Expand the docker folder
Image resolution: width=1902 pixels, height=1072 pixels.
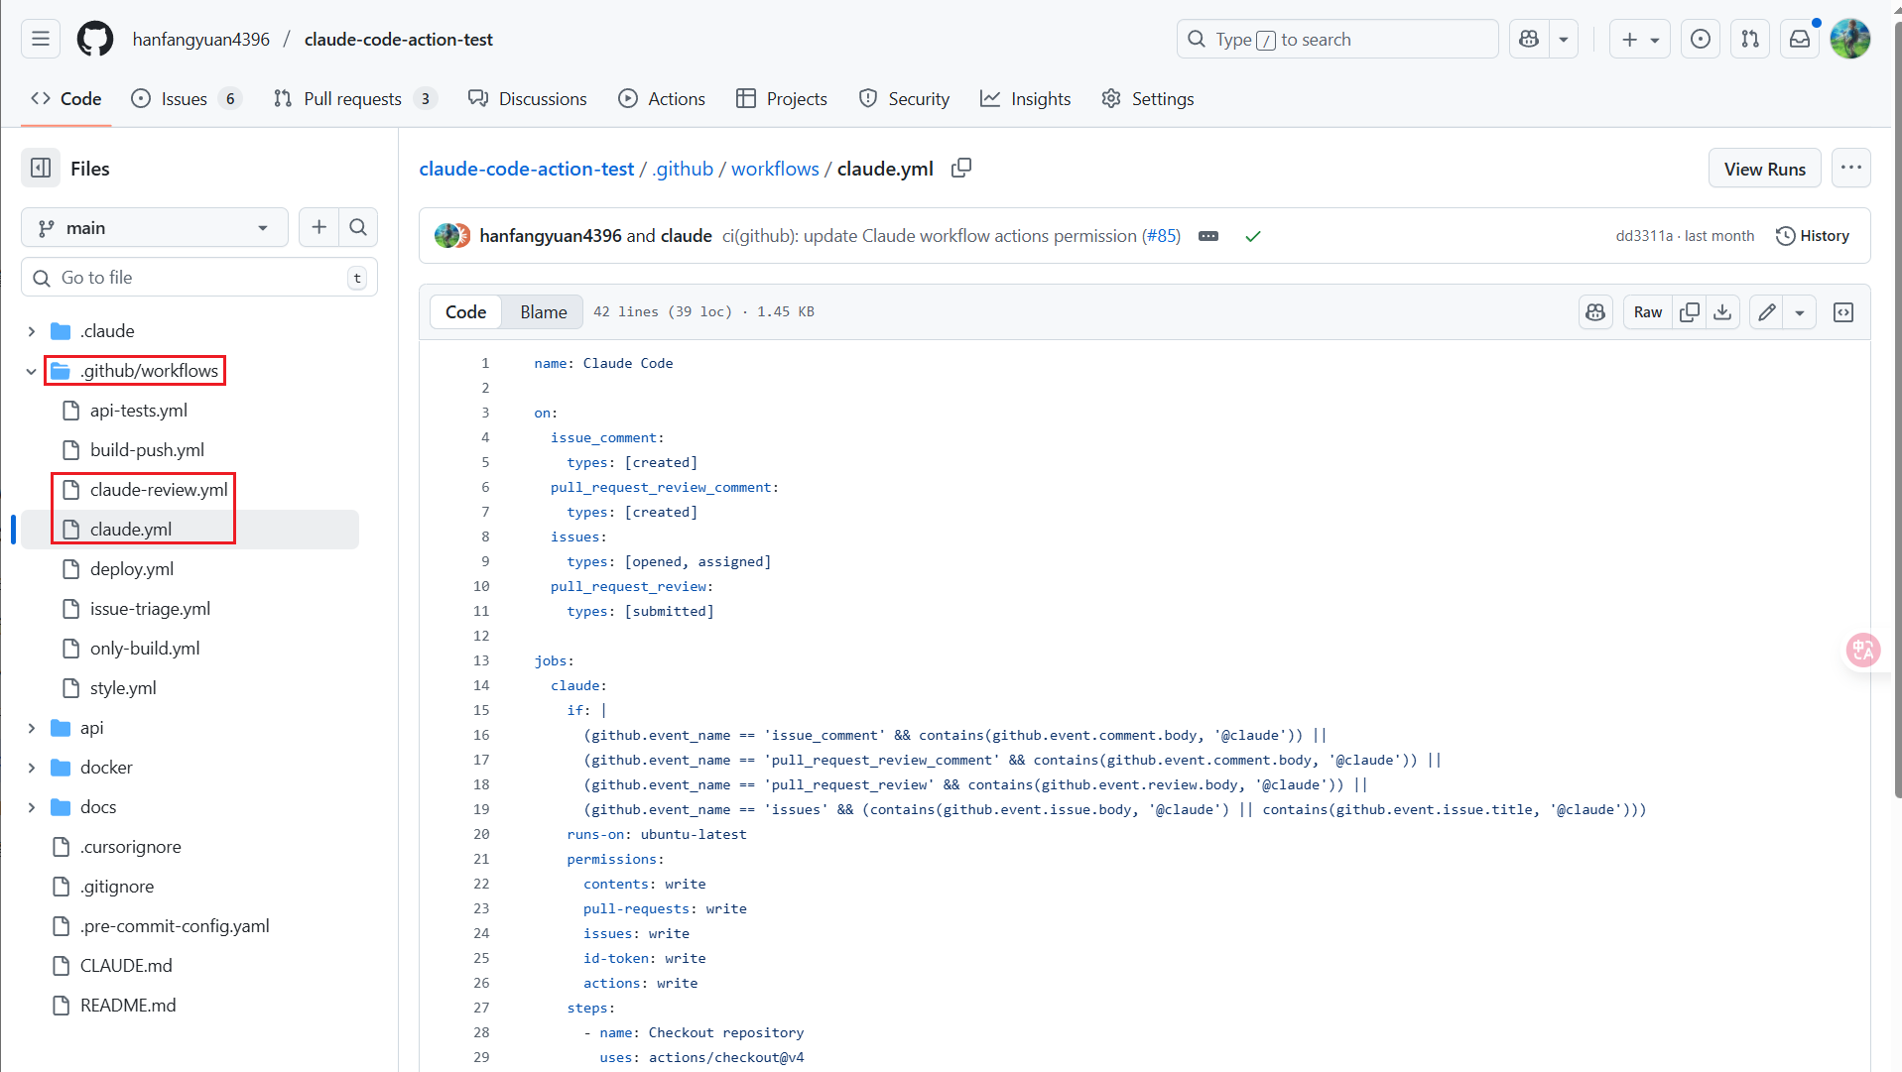[32, 768]
